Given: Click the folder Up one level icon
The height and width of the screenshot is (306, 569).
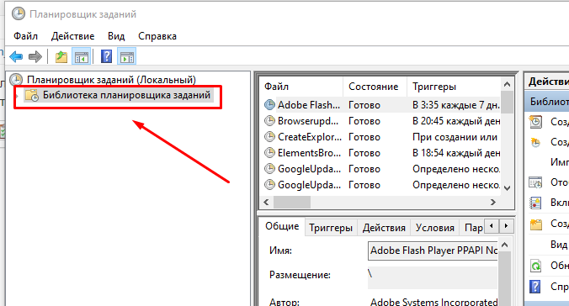Looking at the screenshot, I should (61, 56).
